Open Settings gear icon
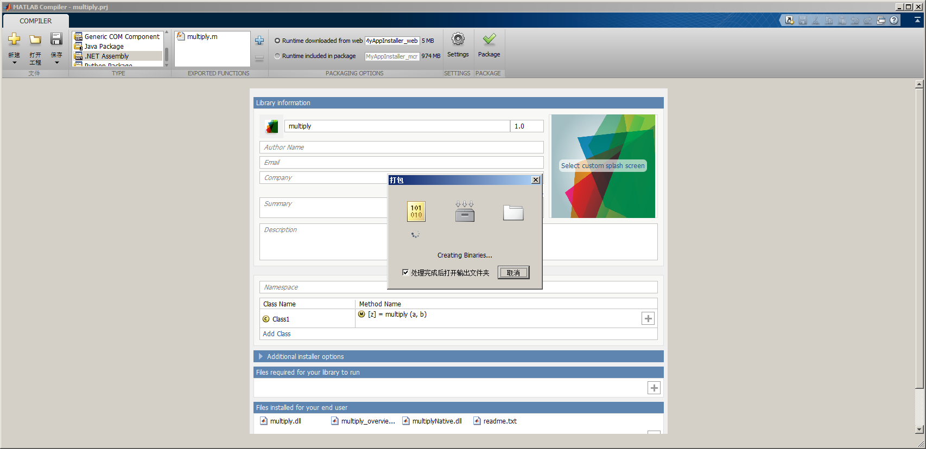Viewport: 926px width, 449px height. [x=458, y=39]
